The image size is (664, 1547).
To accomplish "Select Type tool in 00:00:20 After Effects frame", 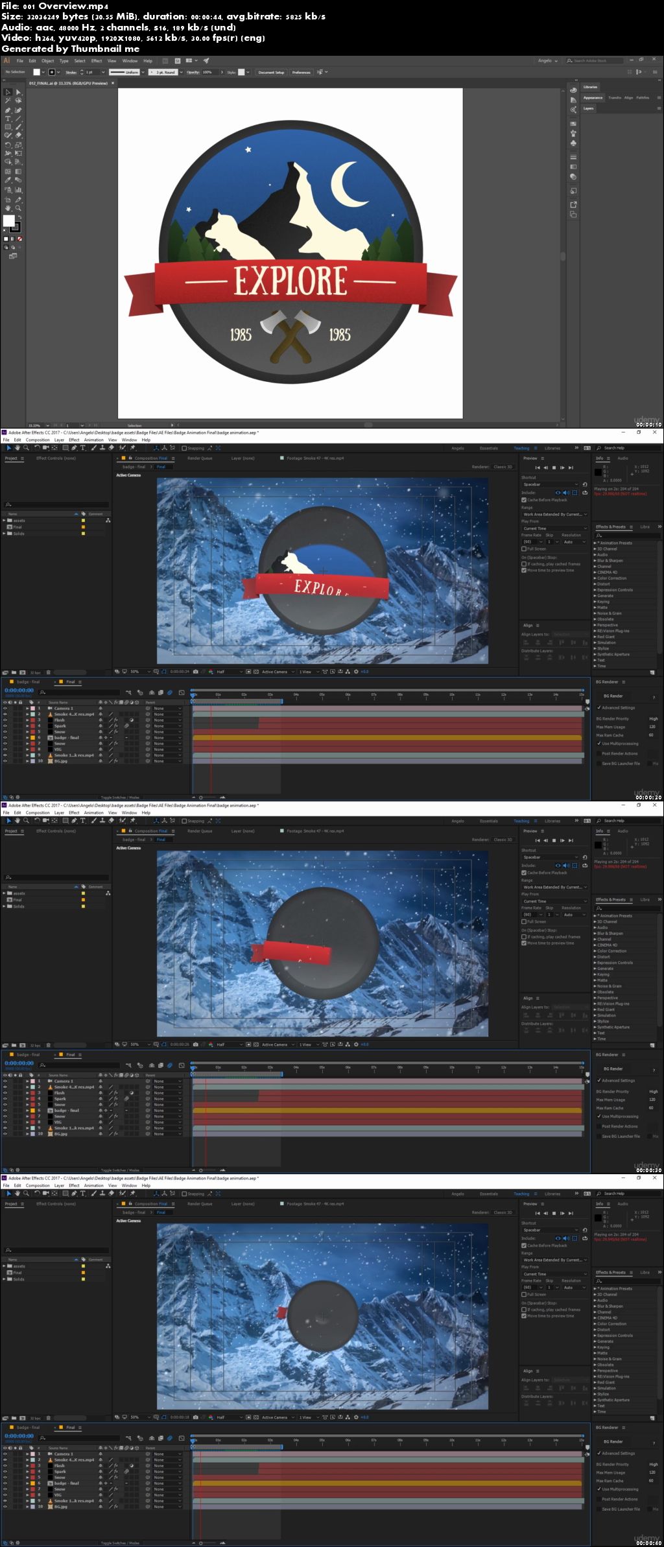I will pyautogui.click(x=83, y=447).
